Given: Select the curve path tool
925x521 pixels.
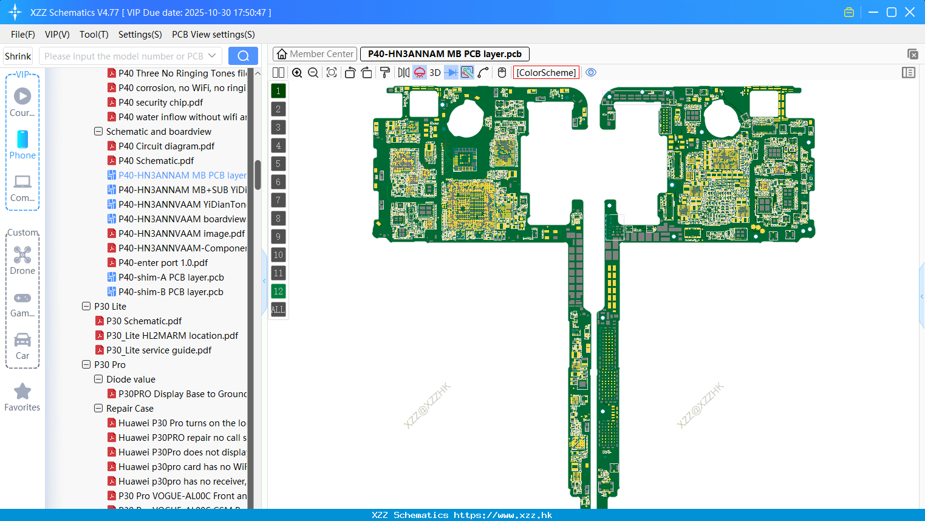Looking at the screenshot, I should 483,72.
